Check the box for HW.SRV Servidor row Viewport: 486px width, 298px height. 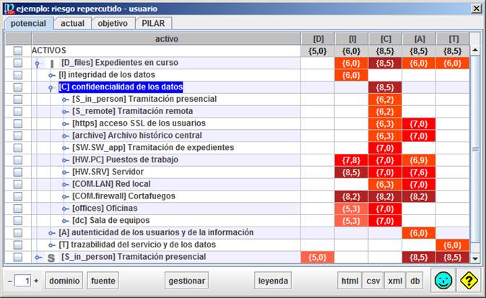(x=18, y=172)
